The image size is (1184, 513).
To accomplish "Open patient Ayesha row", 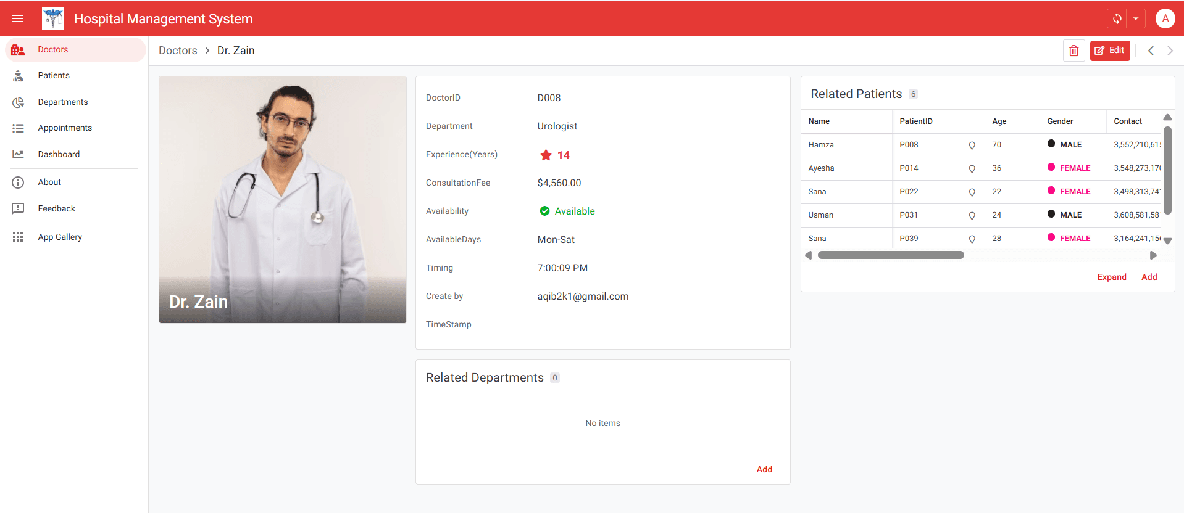I will [982, 168].
